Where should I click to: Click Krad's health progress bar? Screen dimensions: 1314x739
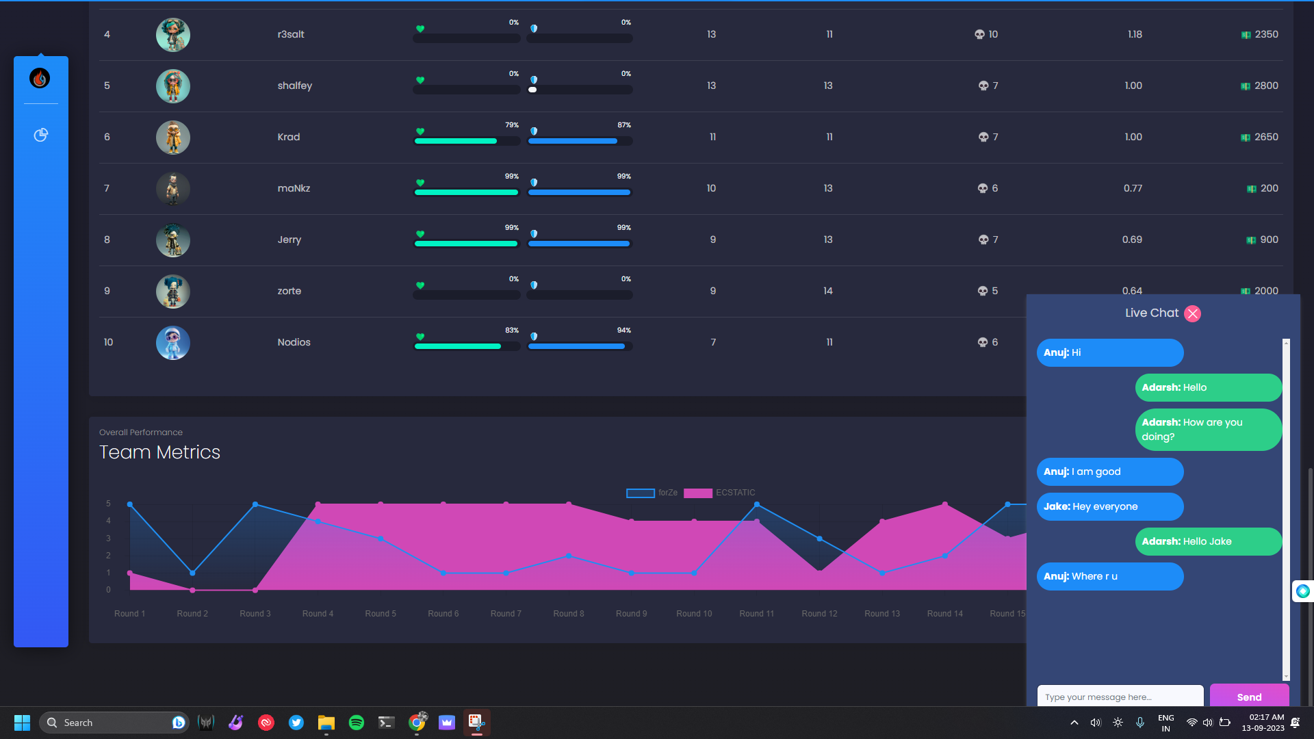click(x=466, y=141)
